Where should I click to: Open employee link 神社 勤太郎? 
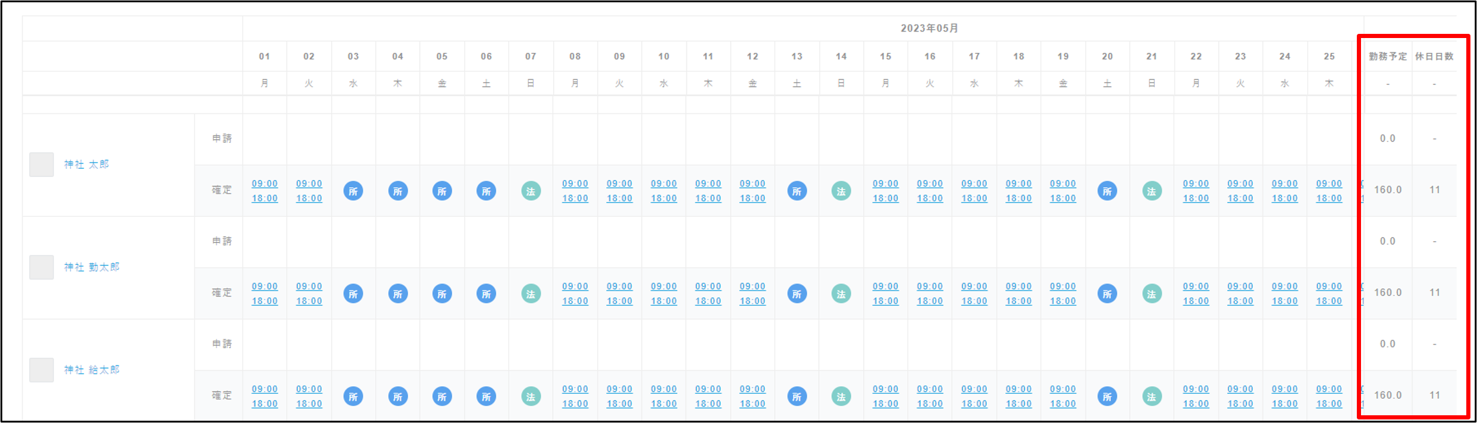[92, 267]
